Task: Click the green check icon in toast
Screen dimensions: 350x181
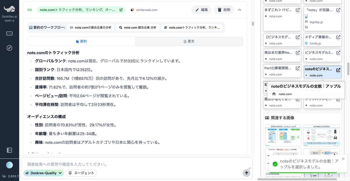Action: pos(275,164)
